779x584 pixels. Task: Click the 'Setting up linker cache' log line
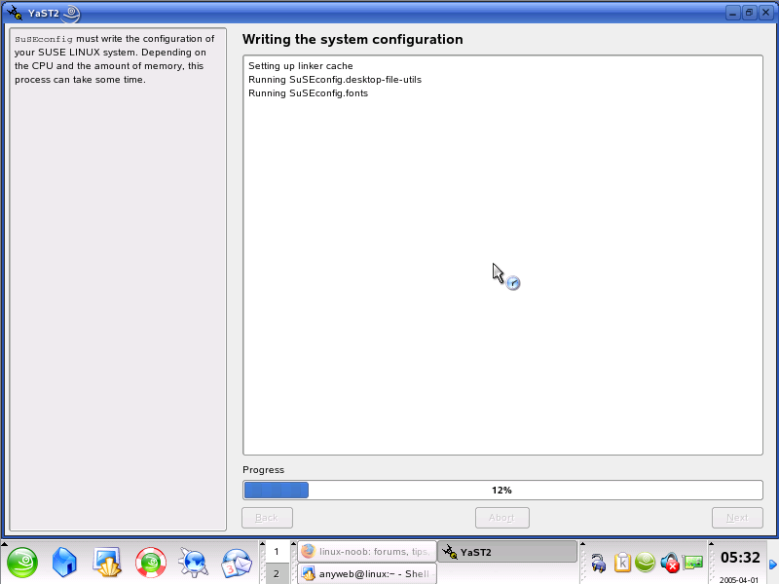301,66
